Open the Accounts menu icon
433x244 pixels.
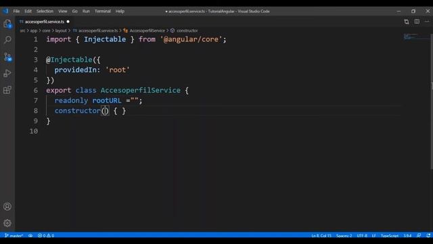point(7,206)
